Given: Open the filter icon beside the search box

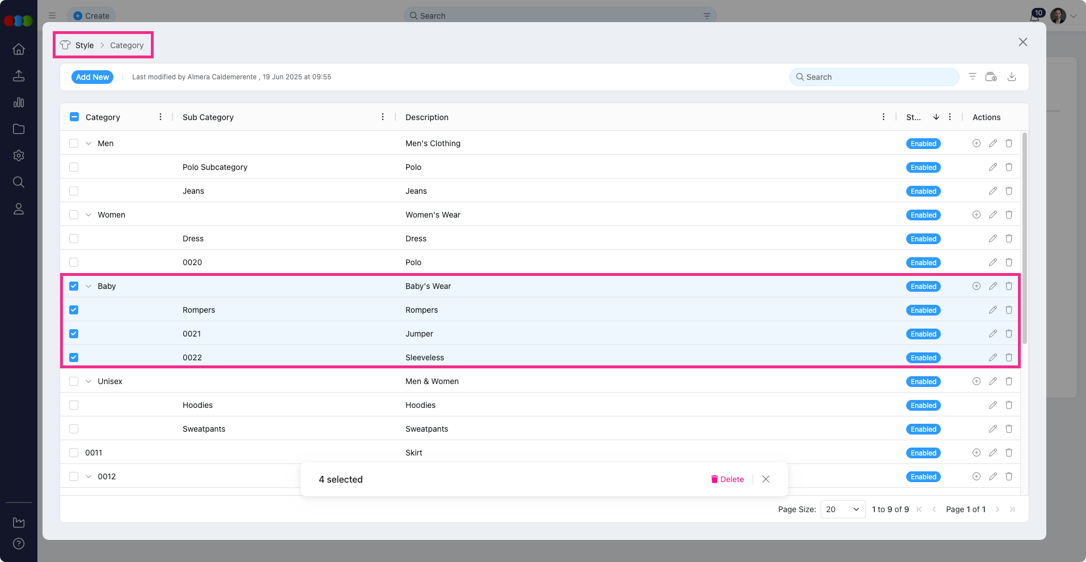Looking at the screenshot, I should click(972, 77).
